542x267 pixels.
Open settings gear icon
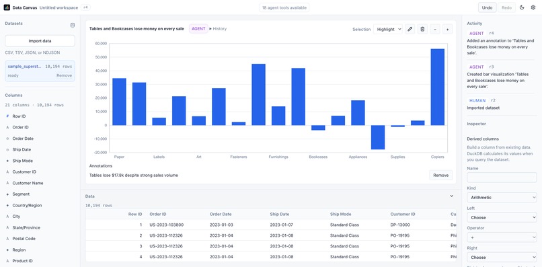(x=533, y=7)
